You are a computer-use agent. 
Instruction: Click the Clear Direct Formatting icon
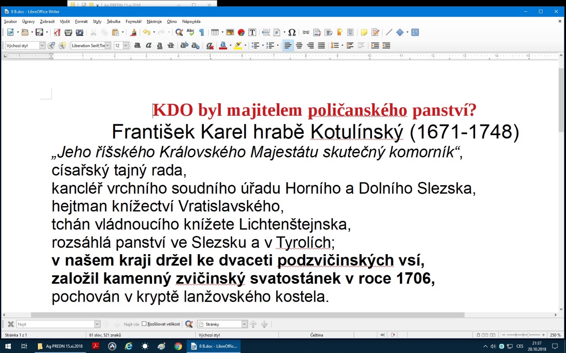pos(209,46)
